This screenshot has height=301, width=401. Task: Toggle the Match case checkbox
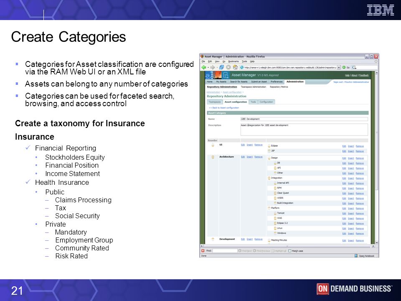290,251
